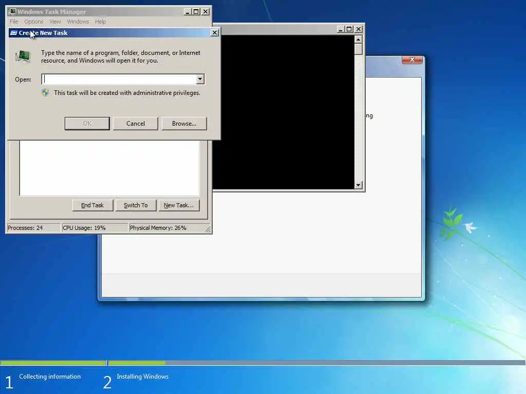Open the Windows menu in Task Manager
The height and width of the screenshot is (394, 526).
click(78, 22)
